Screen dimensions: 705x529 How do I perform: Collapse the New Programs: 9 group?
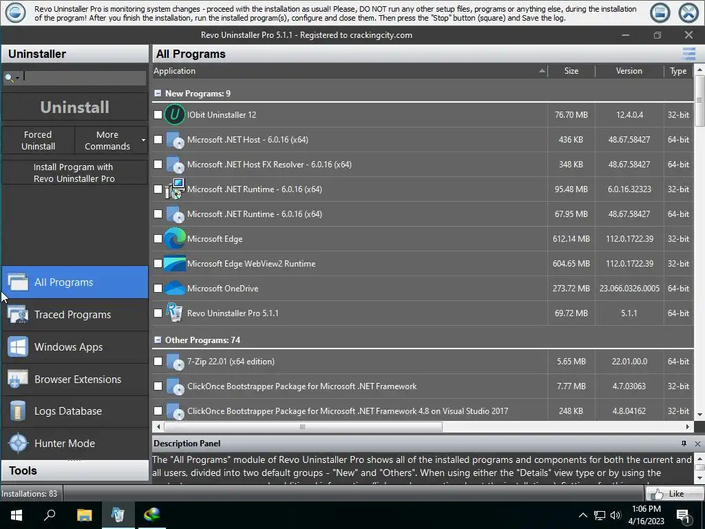pyautogui.click(x=158, y=93)
